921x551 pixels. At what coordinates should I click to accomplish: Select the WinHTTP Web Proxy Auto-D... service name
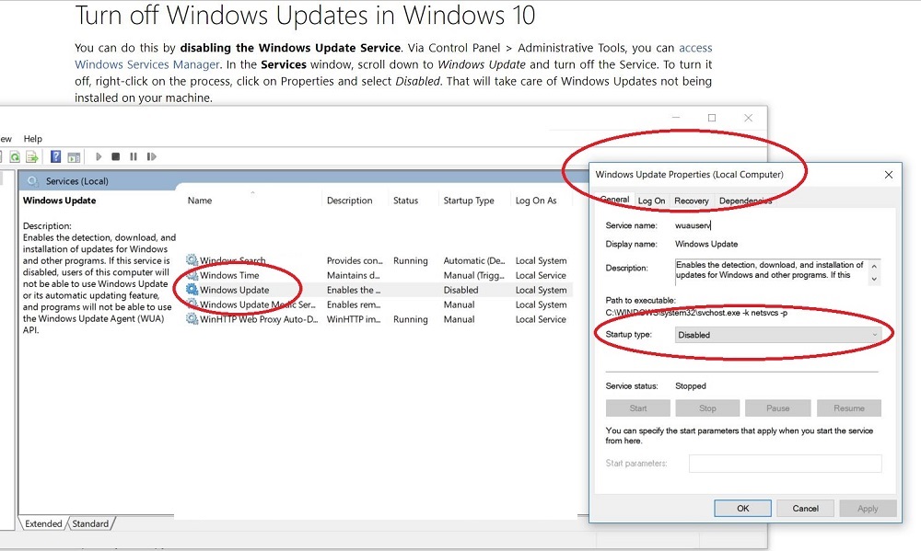259,319
